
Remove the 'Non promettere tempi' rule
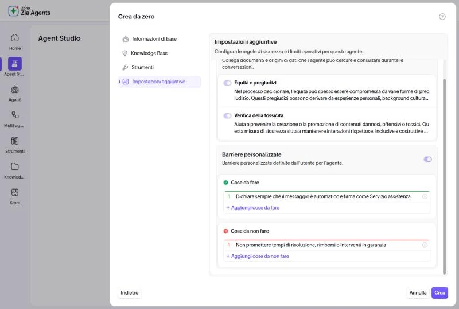click(x=425, y=245)
